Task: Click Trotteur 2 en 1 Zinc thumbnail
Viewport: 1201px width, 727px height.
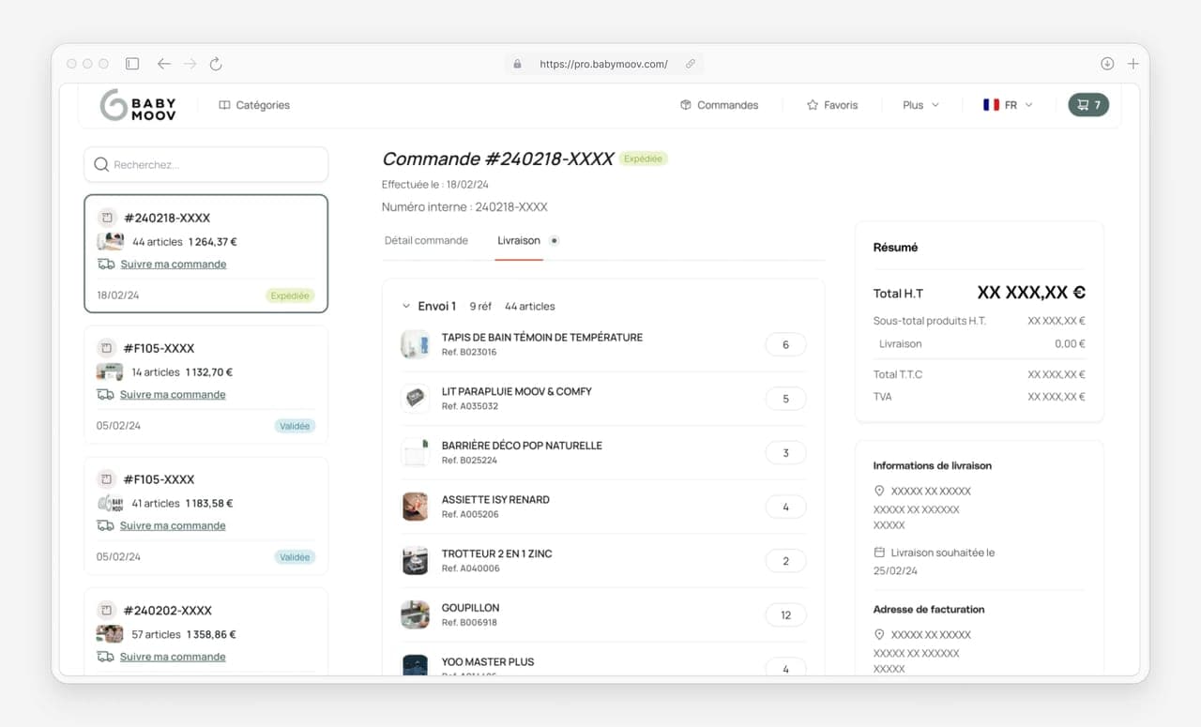Action: click(x=415, y=561)
